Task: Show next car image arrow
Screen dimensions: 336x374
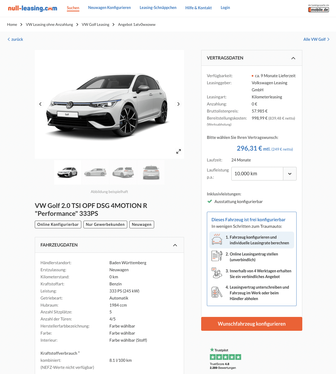Action: coord(178,104)
